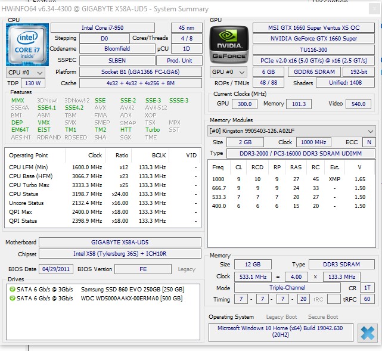Select the CPU Turbo Max row

coord(101,185)
